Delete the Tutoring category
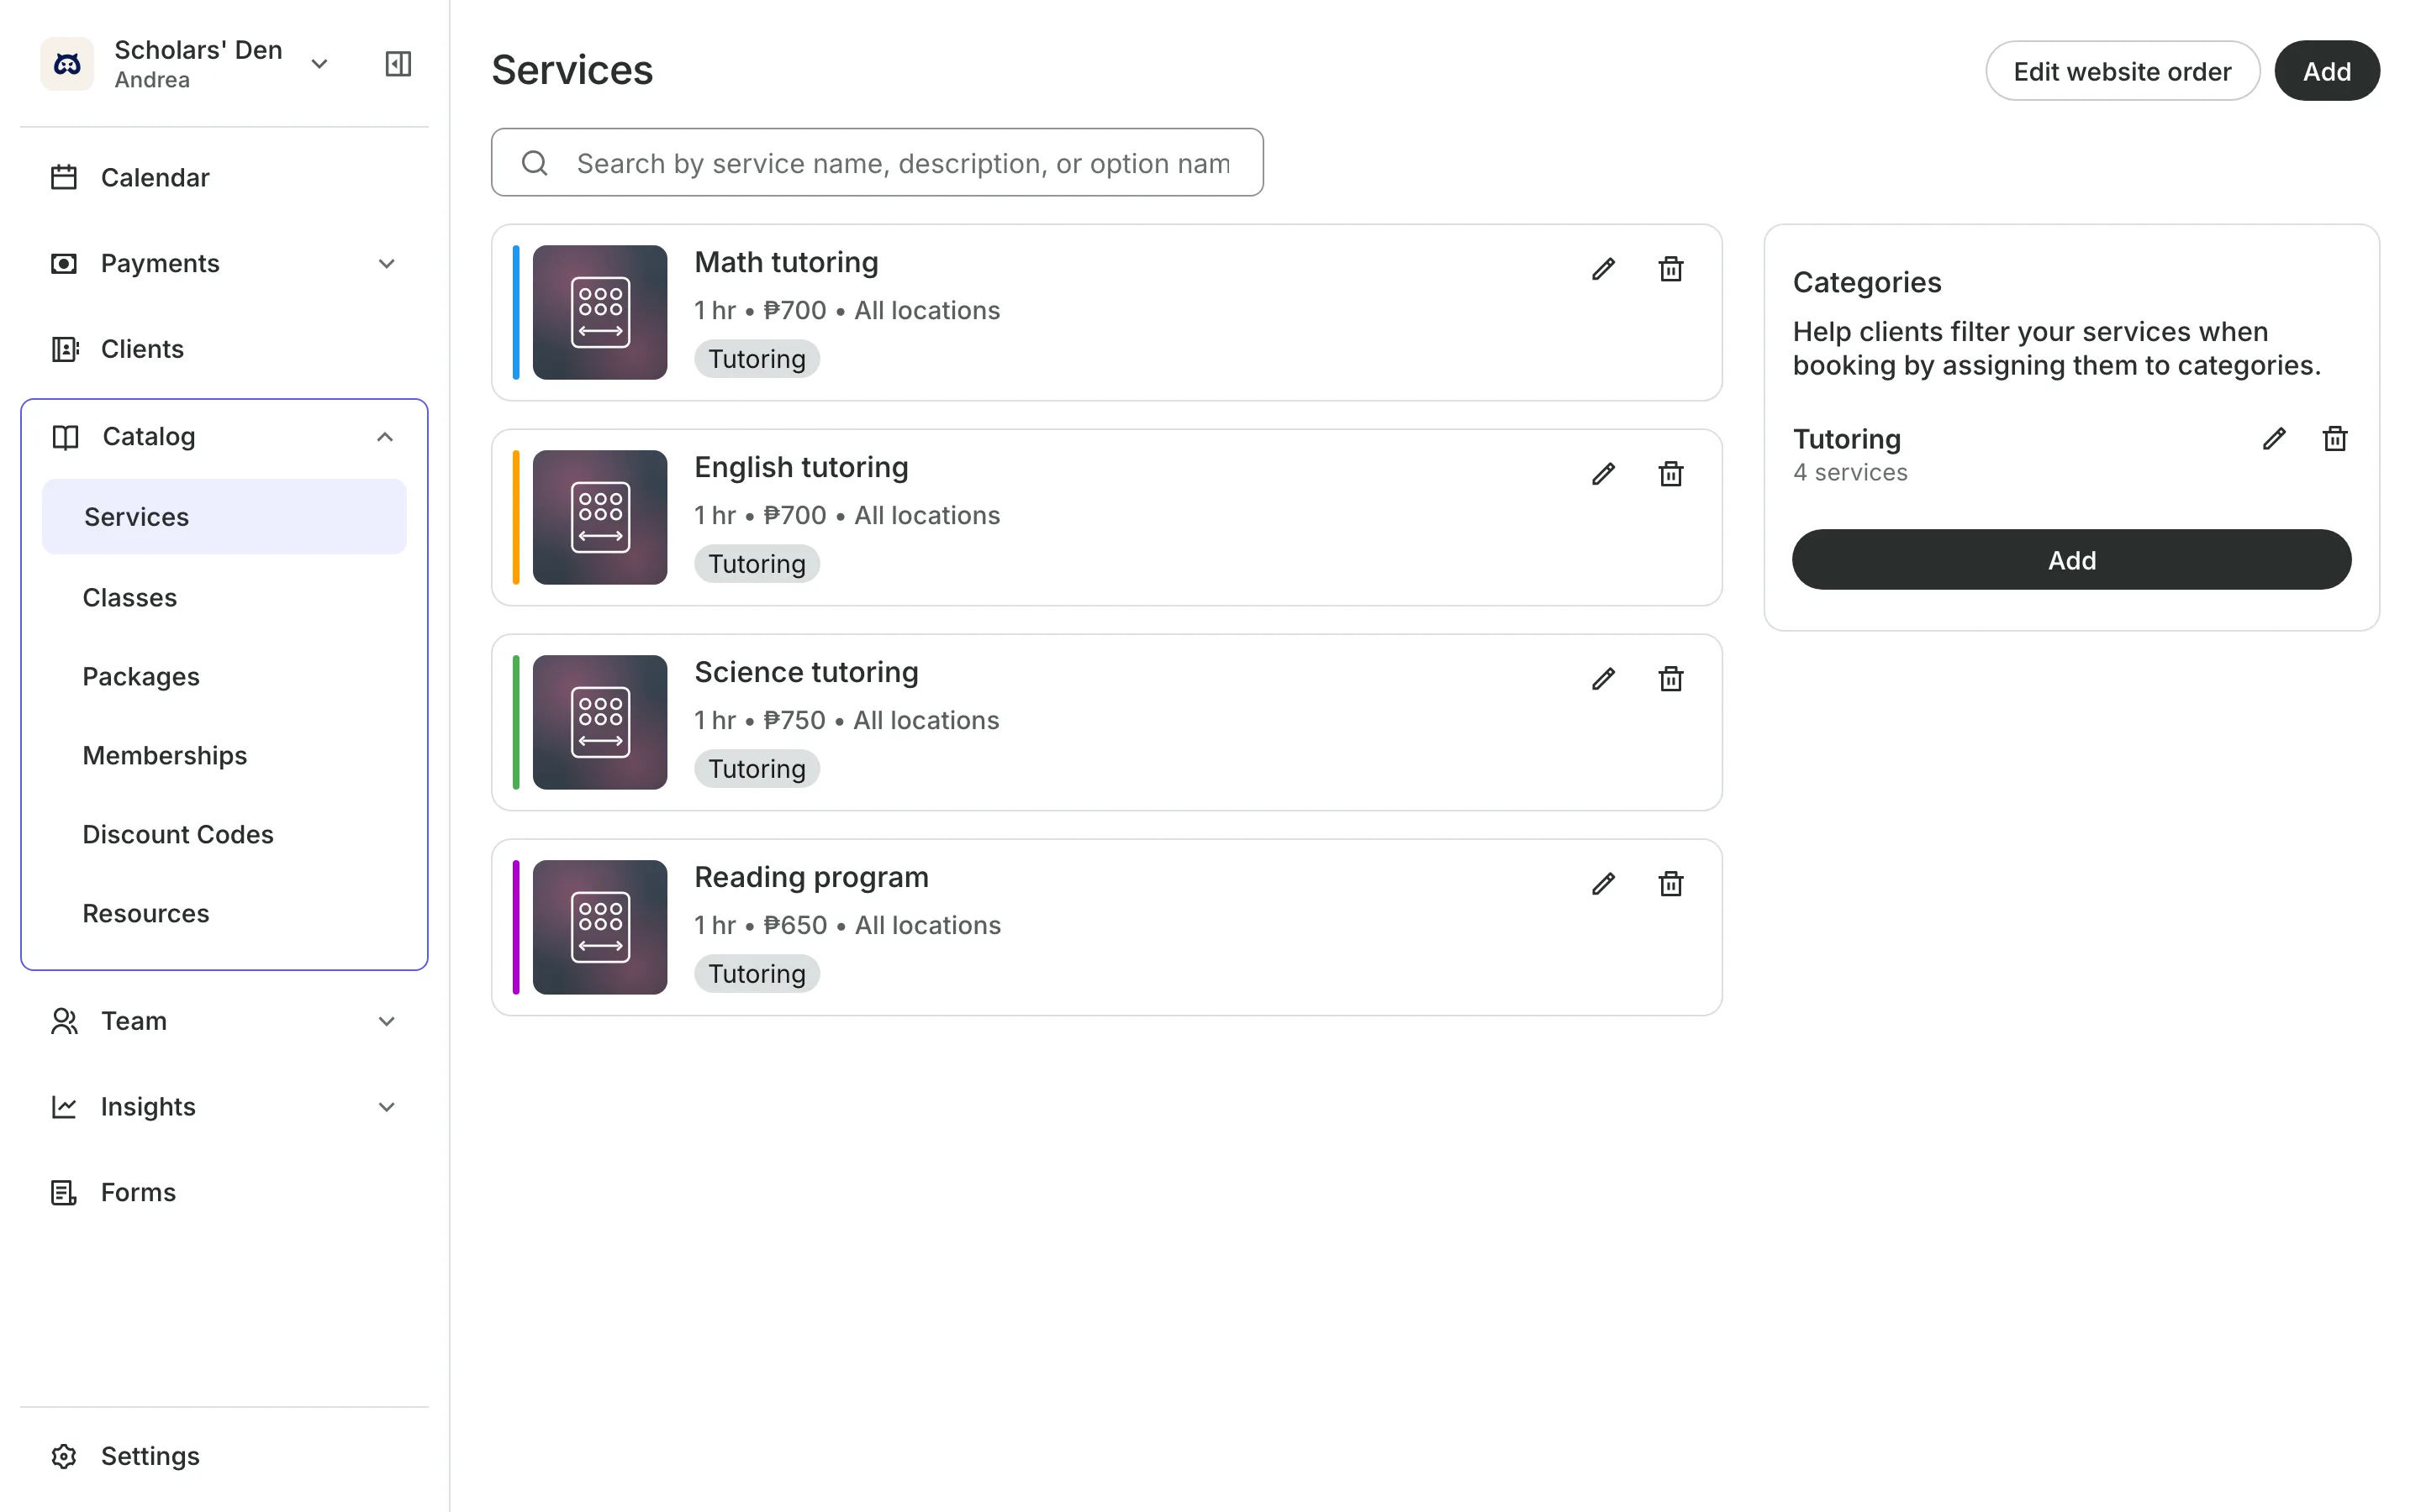The width and height of the screenshot is (2421, 1512). (2335, 439)
